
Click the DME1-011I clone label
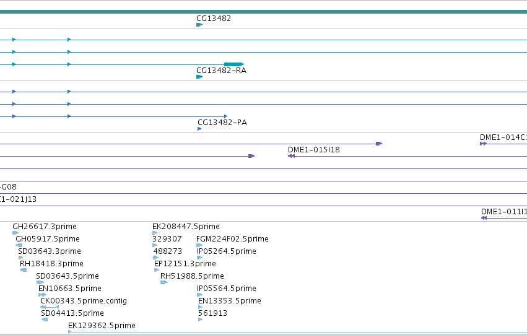pos(504,212)
